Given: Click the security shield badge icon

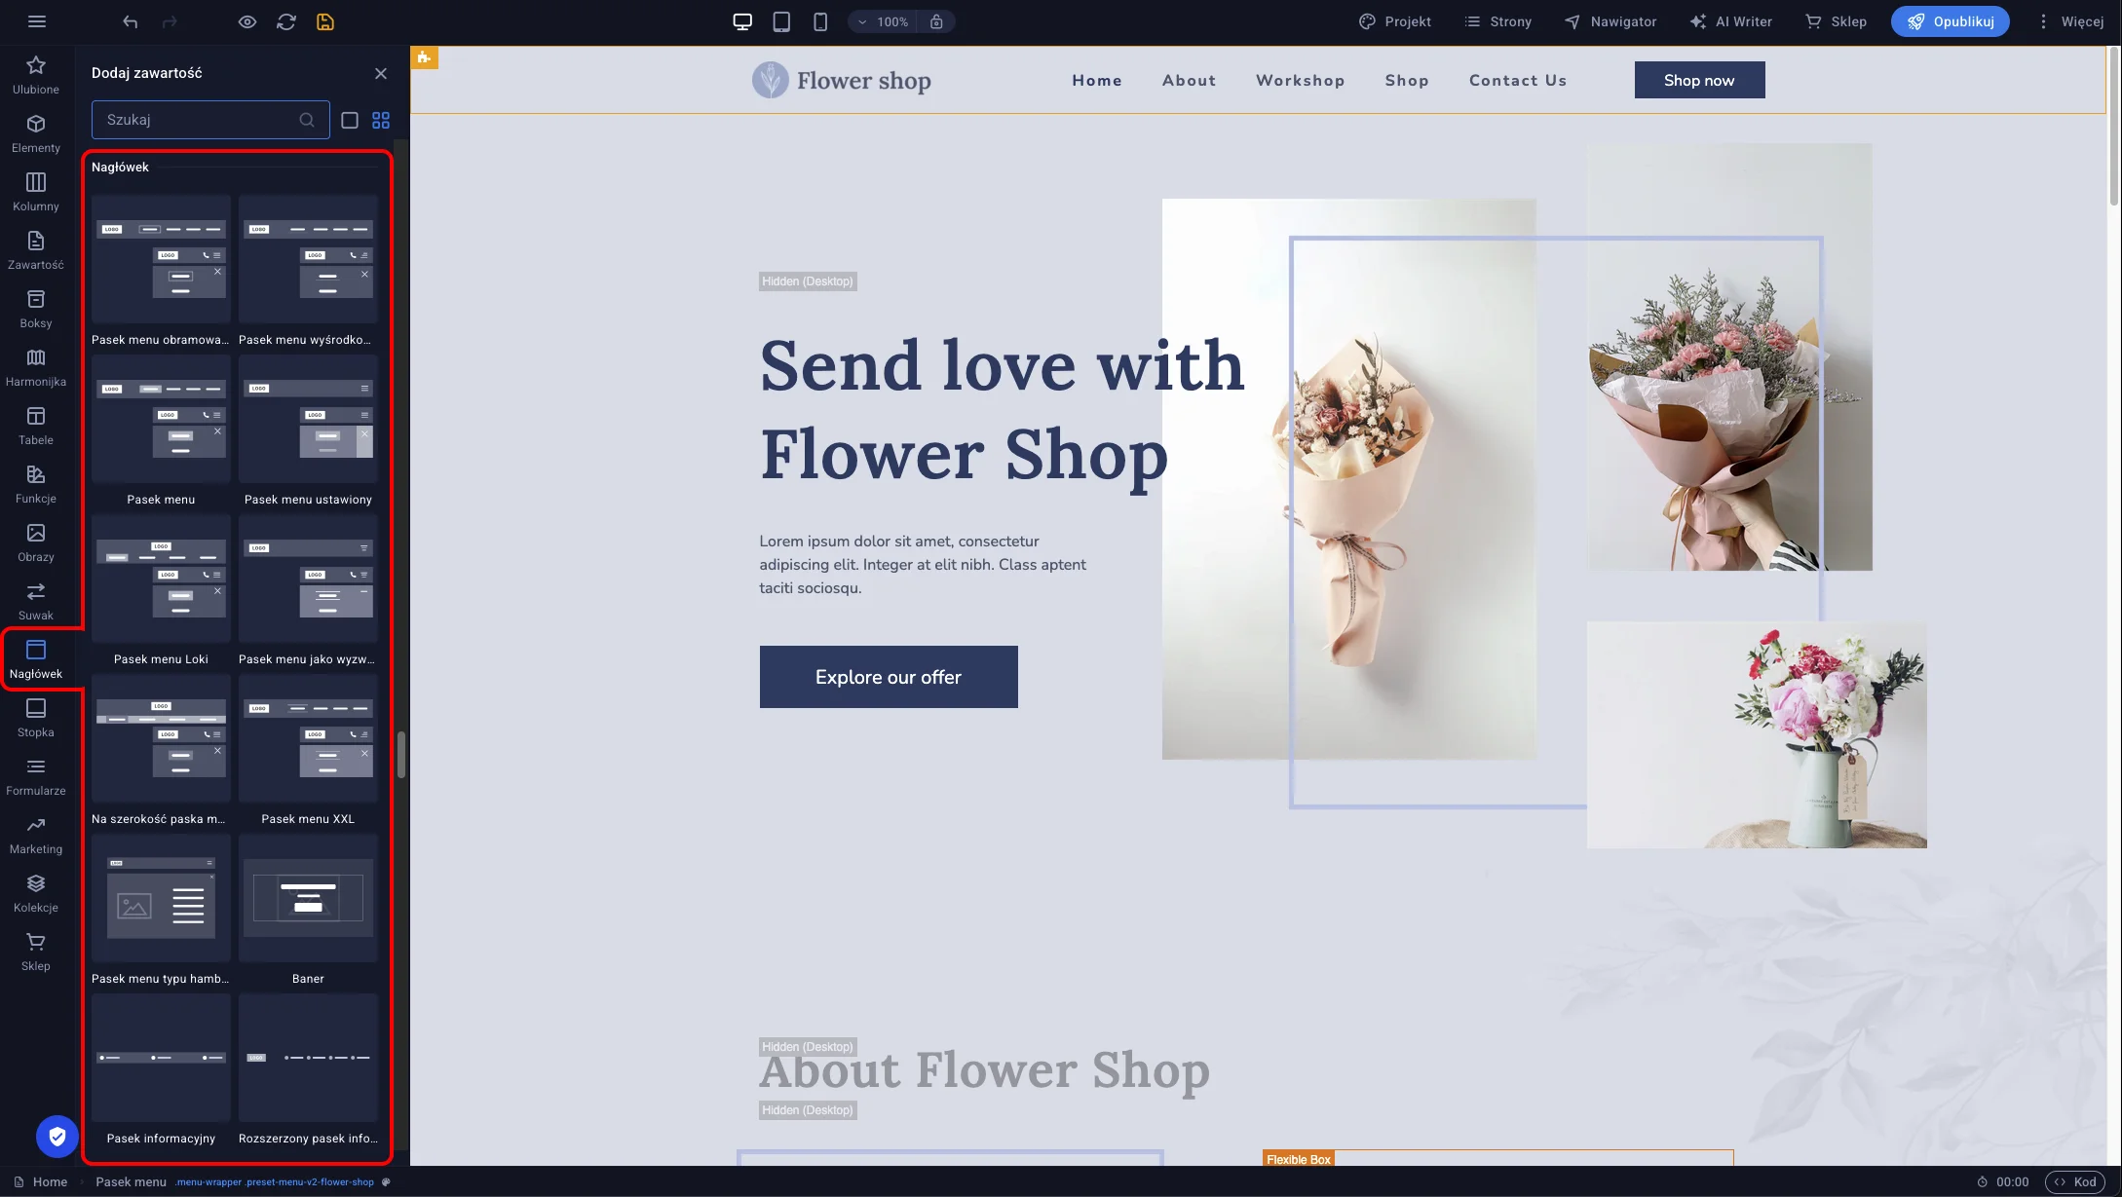Looking at the screenshot, I should coord(57,1136).
